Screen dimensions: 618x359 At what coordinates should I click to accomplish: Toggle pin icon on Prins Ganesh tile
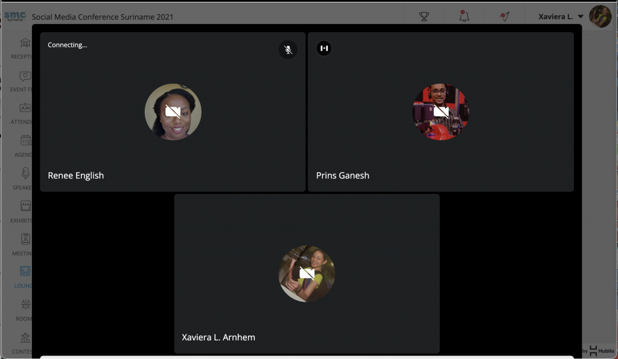coord(324,48)
